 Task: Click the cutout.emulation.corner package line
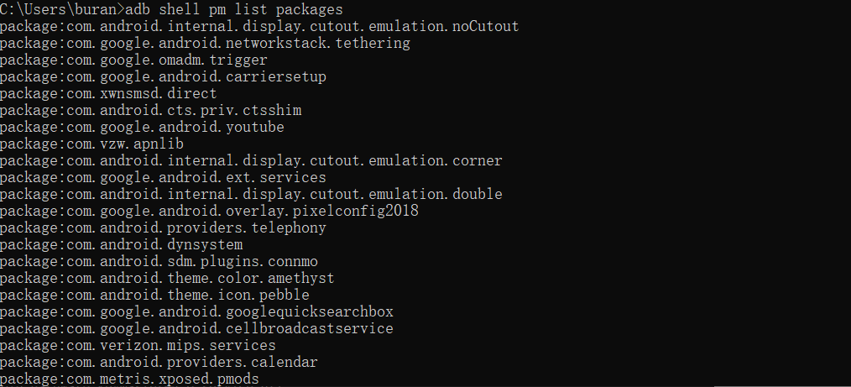point(251,161)
